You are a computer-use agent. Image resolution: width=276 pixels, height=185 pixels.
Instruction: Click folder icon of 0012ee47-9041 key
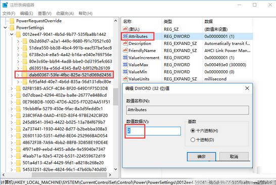coord(18,34)
